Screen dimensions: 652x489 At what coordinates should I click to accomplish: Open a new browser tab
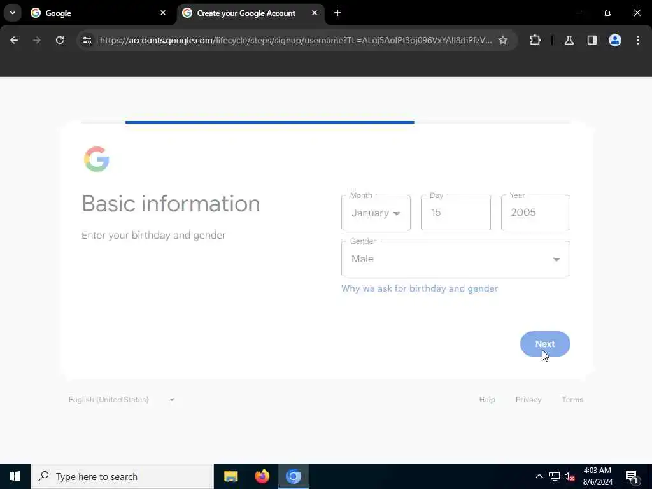pyautogui.click(x=337, y=13)
